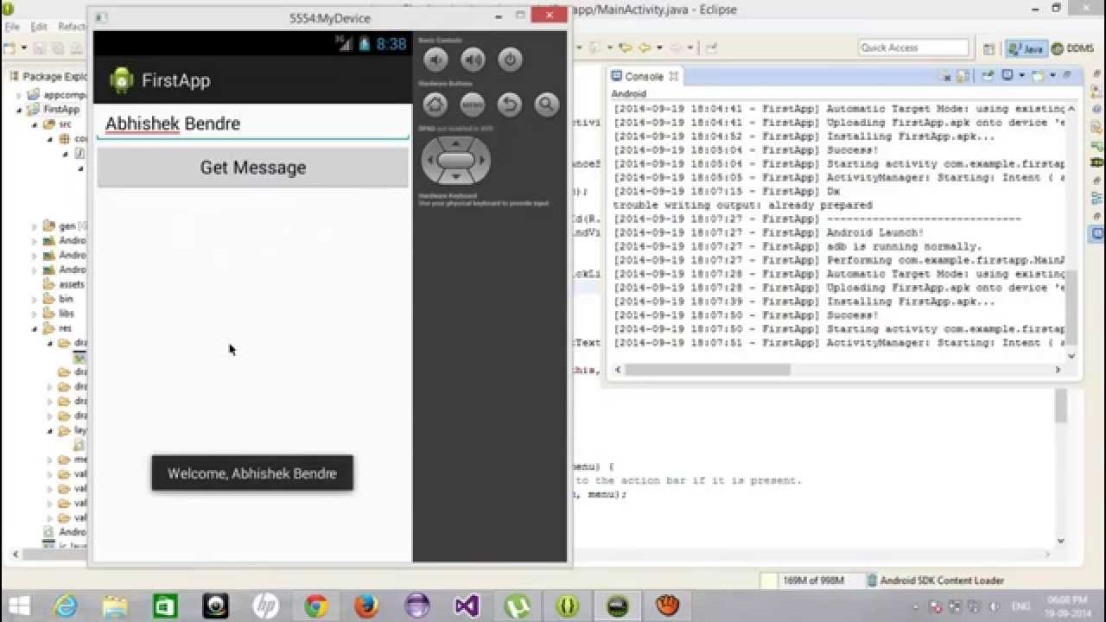Expand the libs folder node
The height and width of the screenshot is (622, 1106).
[x=35, y=314]
